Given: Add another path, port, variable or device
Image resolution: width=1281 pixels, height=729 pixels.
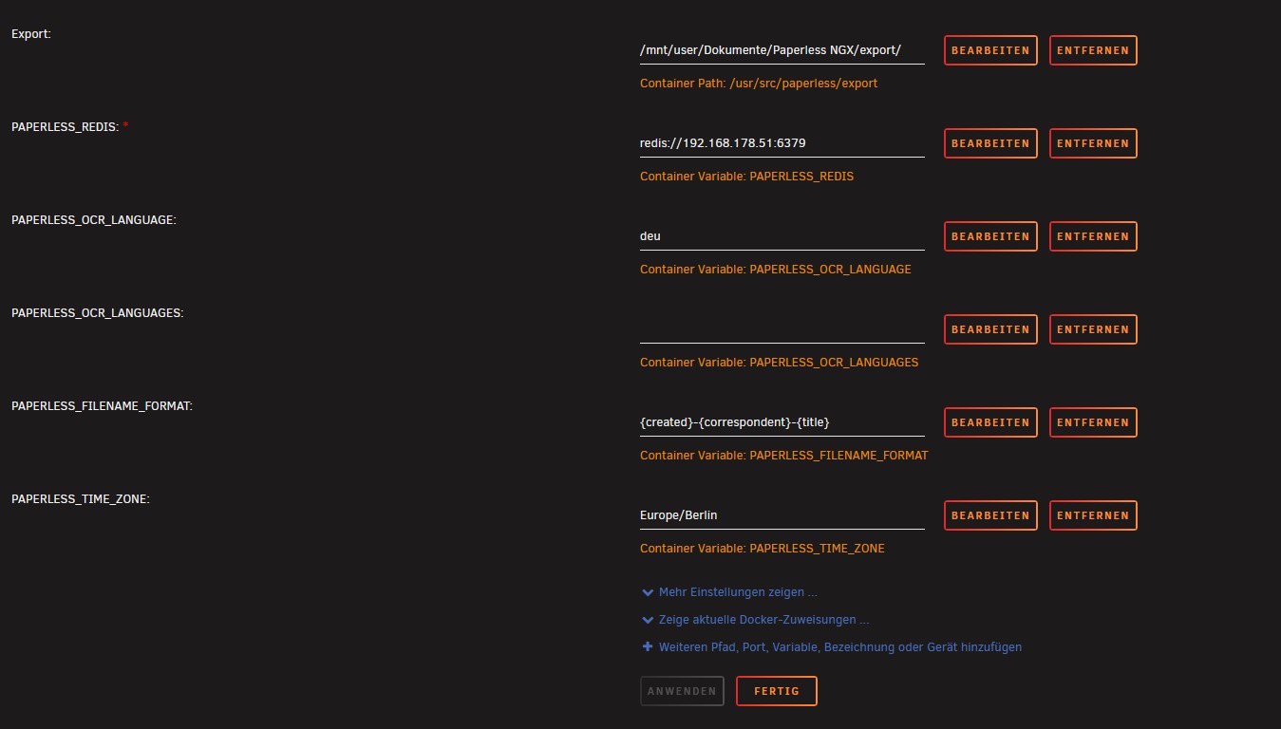Looking at the screenshot, I should click(x=839, y=647).
